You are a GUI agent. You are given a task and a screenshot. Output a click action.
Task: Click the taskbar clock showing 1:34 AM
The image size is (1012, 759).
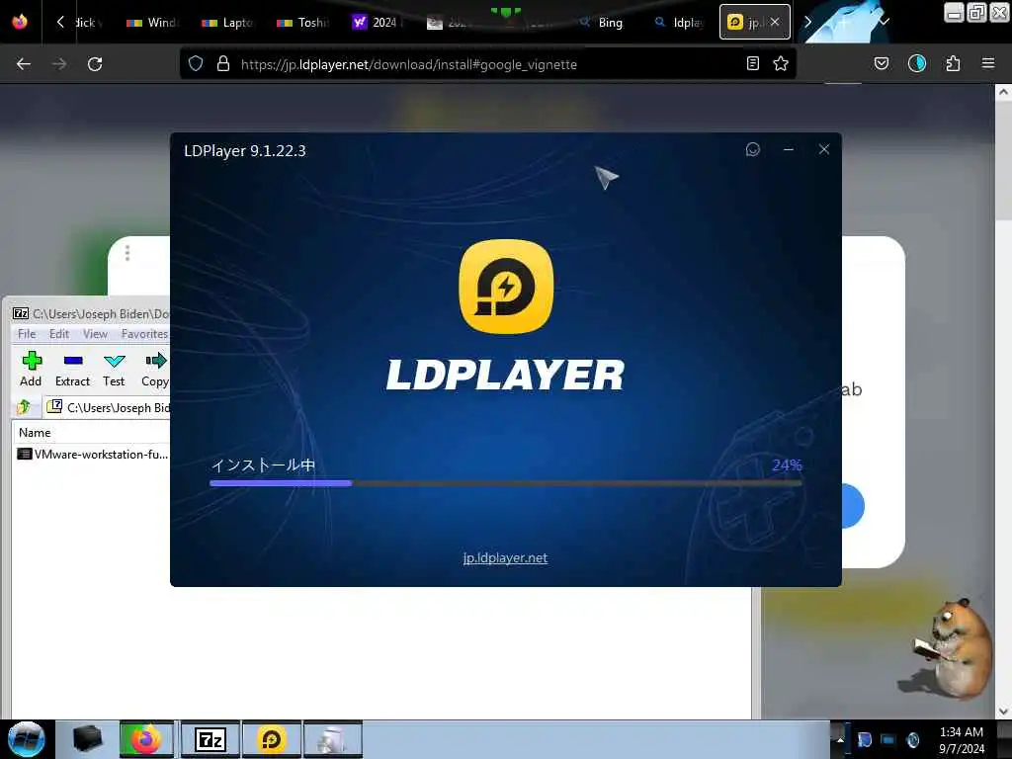[x=961, y=740]
